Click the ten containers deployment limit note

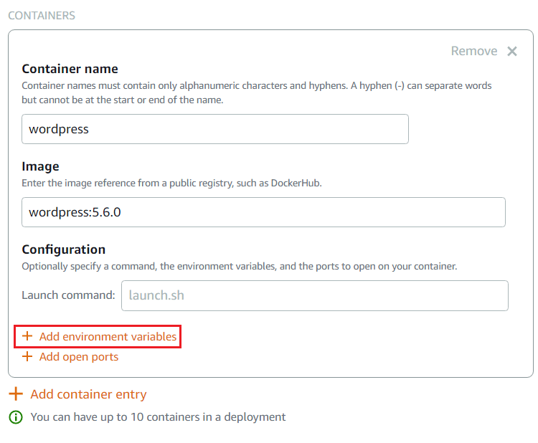[158, 417]
